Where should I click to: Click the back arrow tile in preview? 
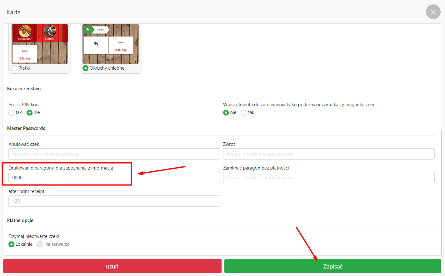pos(96,44)
